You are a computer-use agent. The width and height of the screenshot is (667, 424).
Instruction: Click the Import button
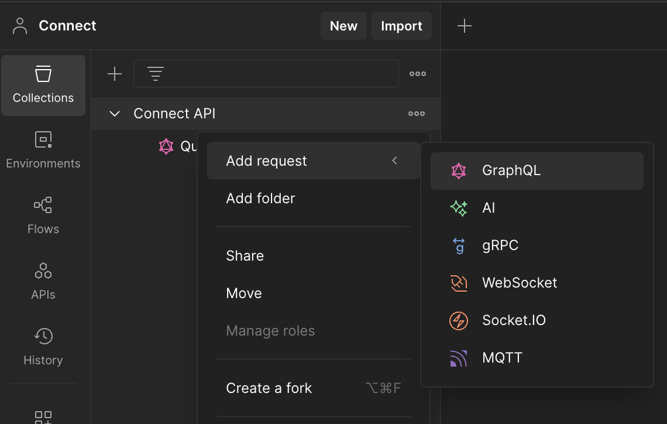tap(401, 26)
